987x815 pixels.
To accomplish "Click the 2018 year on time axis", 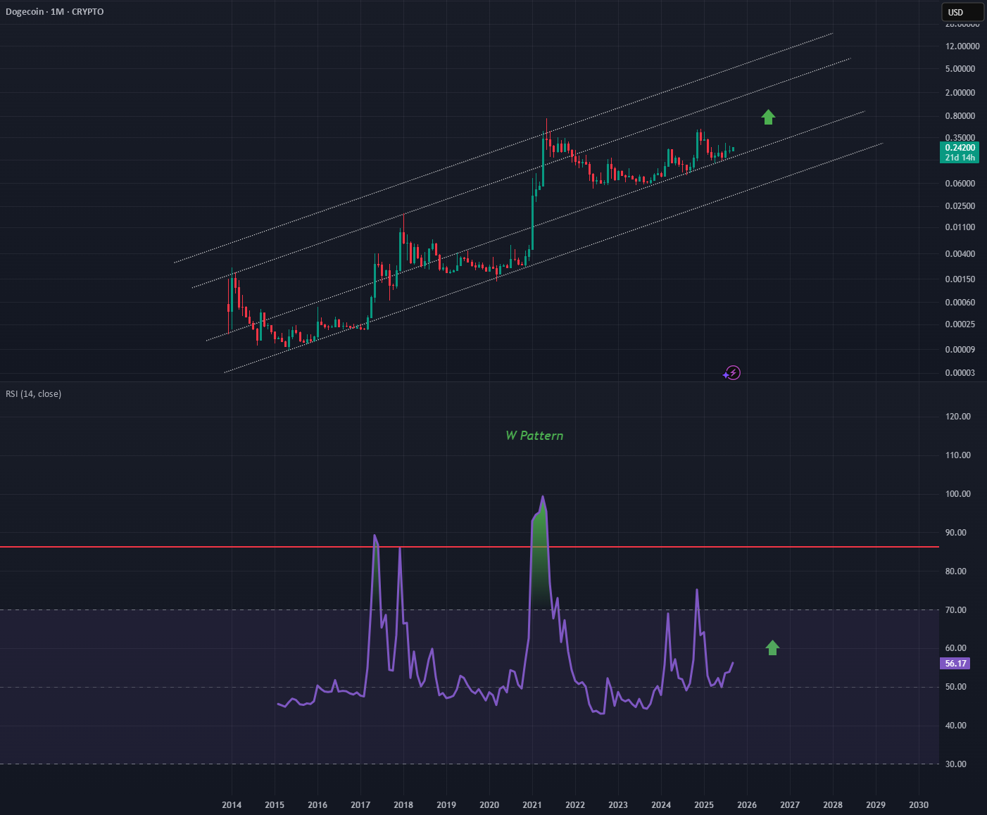I will (x=403, y=805).
